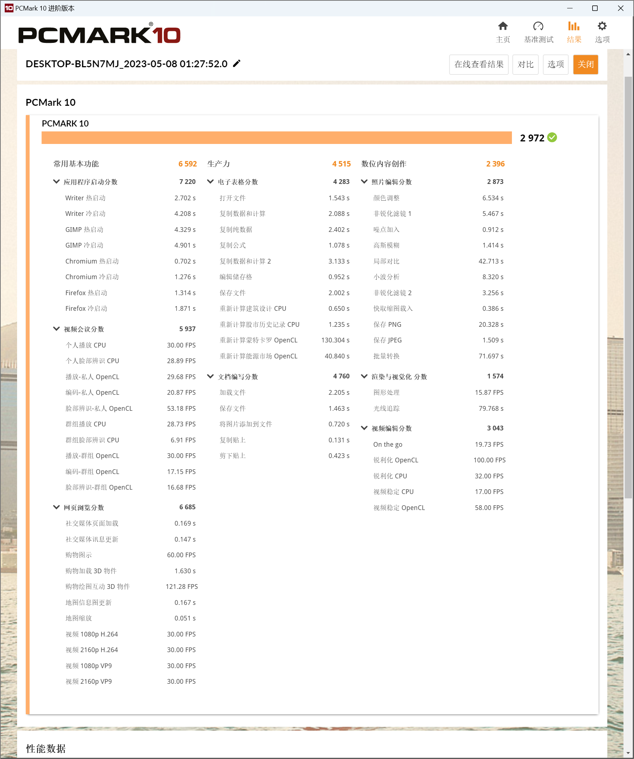Collapse the 视频编辑分数 section

pos(364,428)
